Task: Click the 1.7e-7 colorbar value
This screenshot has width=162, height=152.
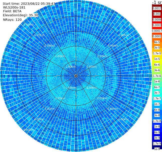Action: click(157, 98)
